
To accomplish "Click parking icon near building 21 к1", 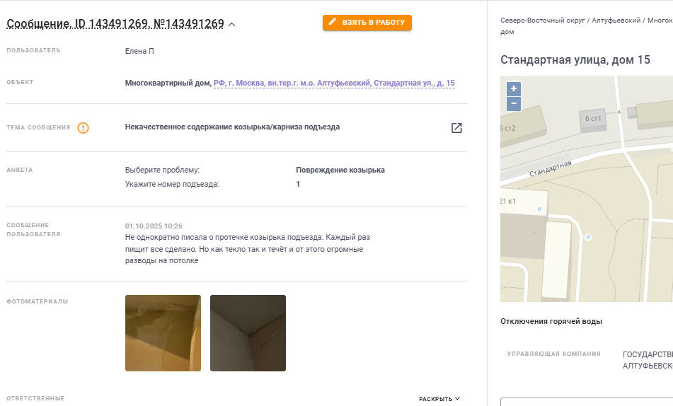I will [x=539, y=209].
